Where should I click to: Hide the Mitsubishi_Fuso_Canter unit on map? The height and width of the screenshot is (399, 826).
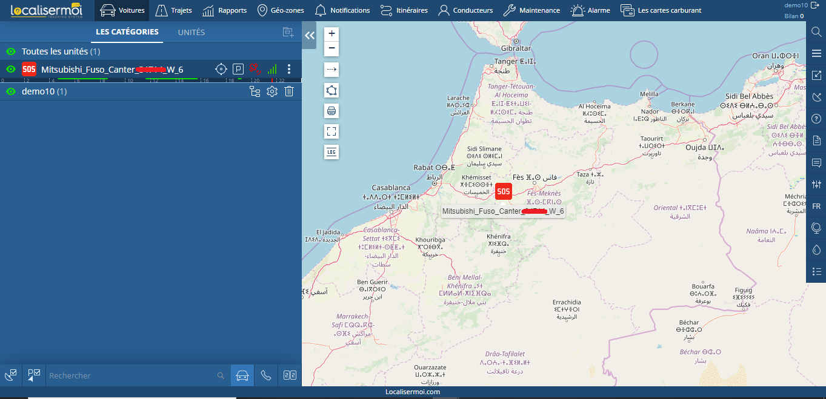tap(10, 70)
